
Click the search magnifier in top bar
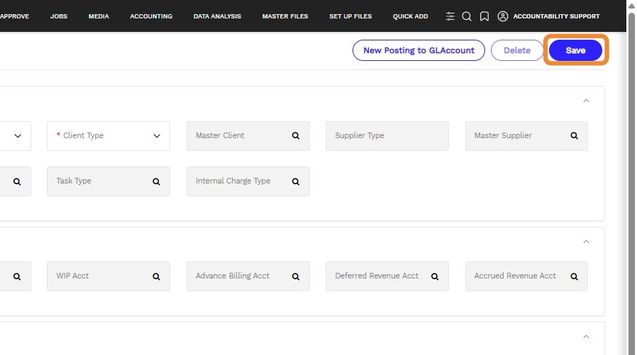point(467,16)
